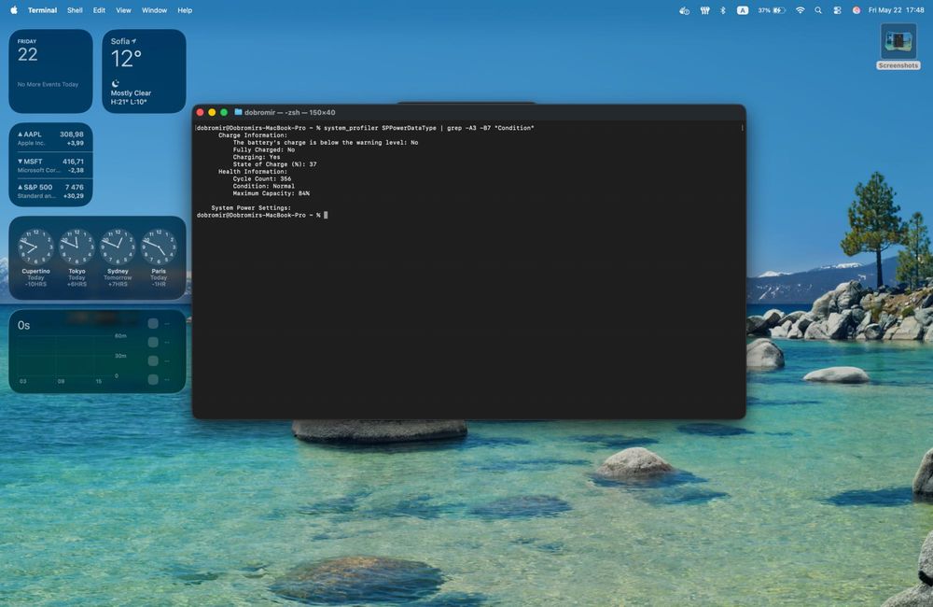Image resolution: width=933 pixels, height=607 pixels.
Task: Click the AAPL stock row
Action: coord(50,138)
